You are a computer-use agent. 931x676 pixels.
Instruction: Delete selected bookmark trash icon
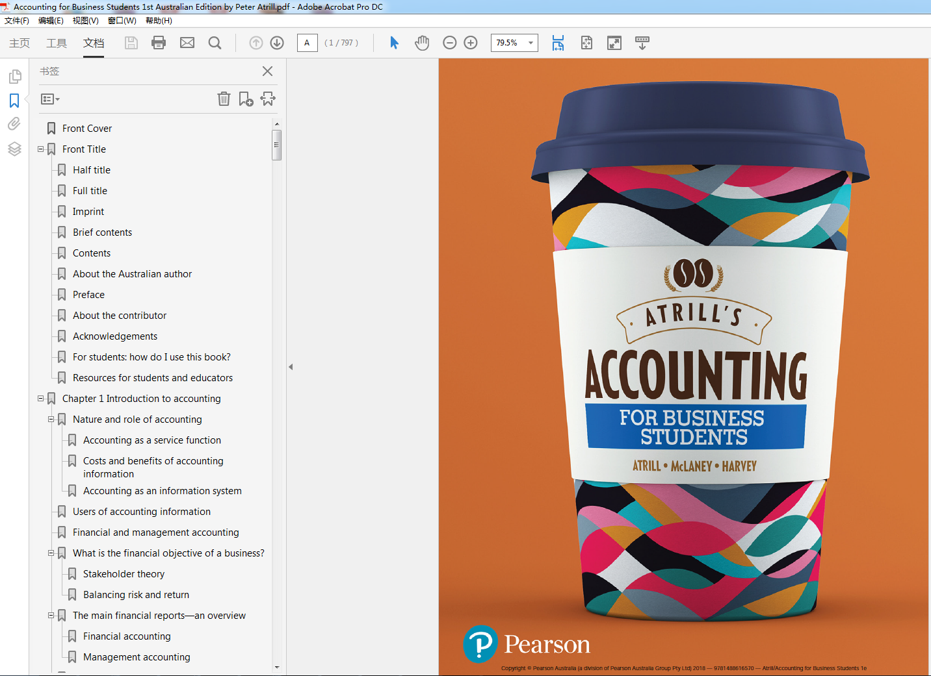point(224,99)
